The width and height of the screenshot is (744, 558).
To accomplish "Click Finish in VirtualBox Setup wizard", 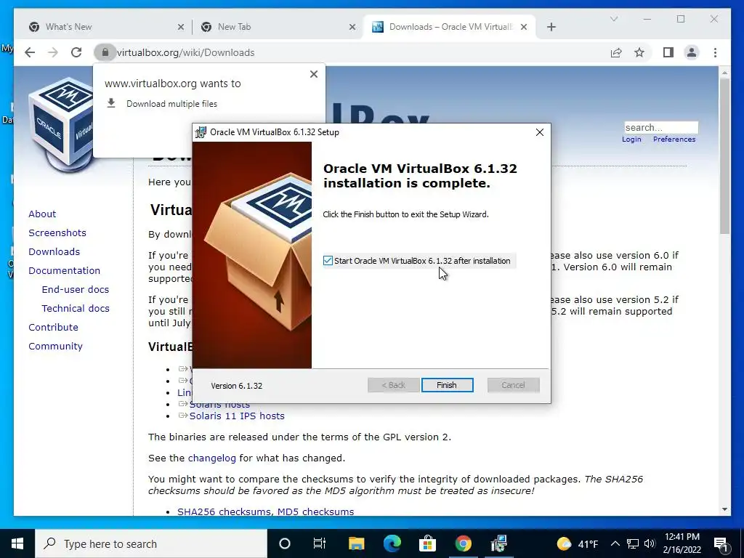I will pos(447,385).
